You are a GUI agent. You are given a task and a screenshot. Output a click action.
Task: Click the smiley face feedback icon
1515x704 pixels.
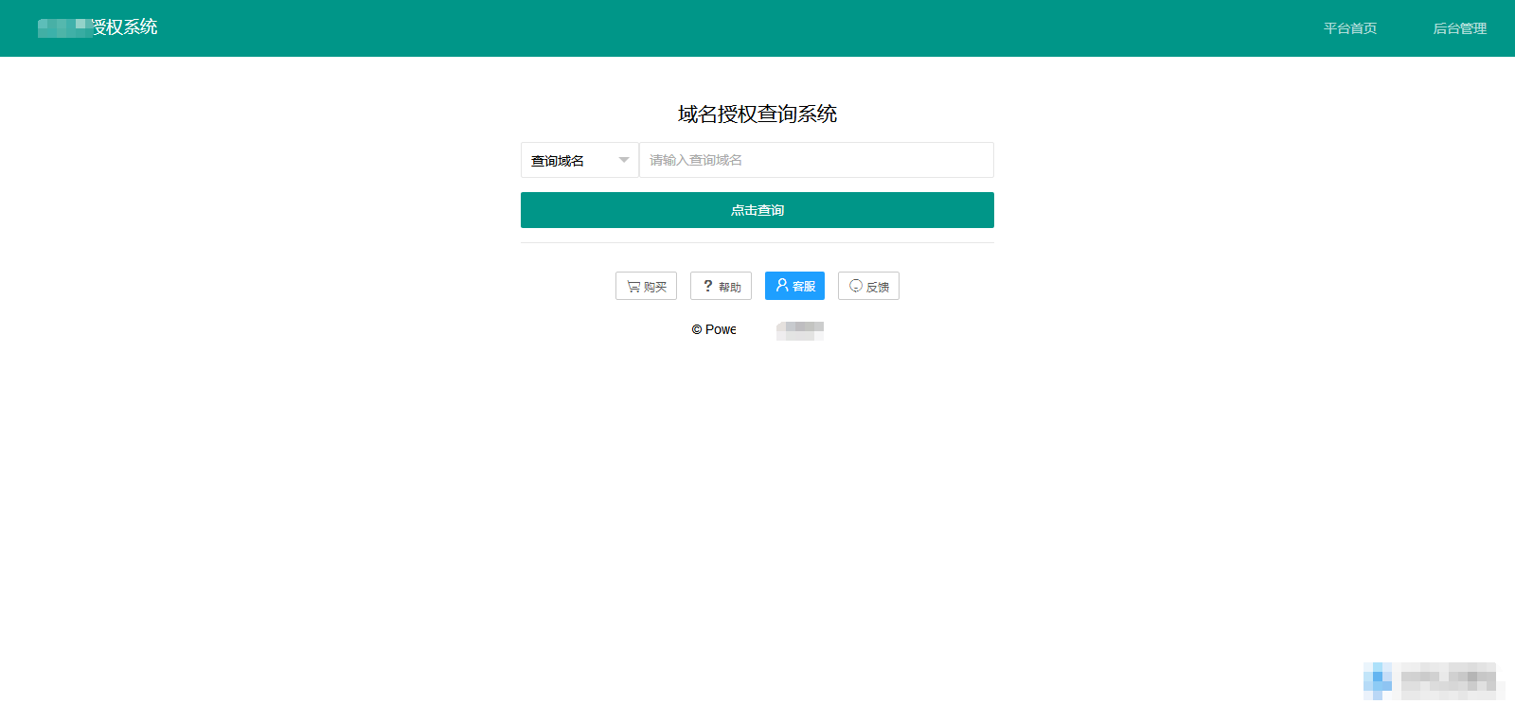tap(856, 286)
